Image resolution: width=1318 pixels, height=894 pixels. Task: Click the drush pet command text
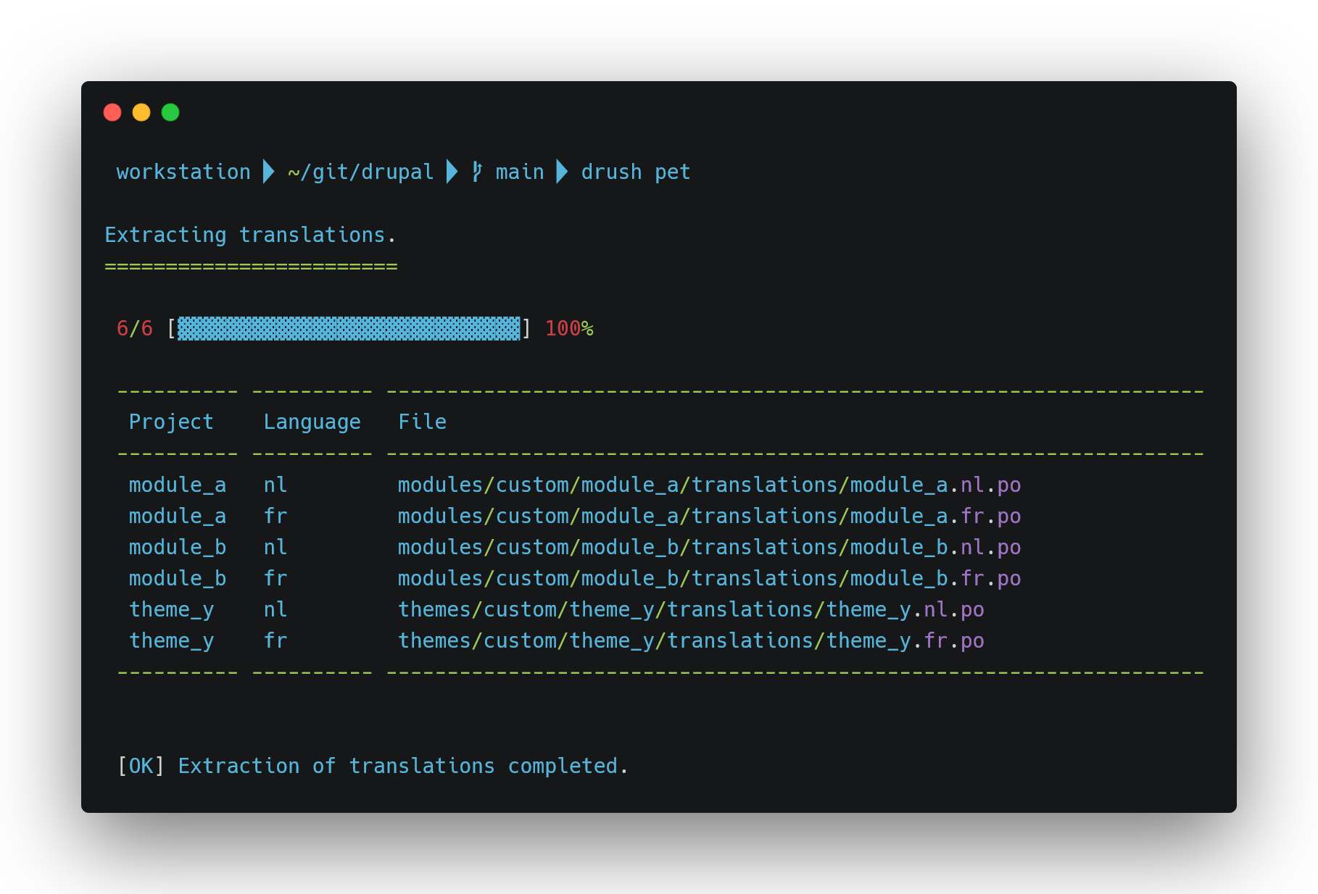tap(635, 172)
